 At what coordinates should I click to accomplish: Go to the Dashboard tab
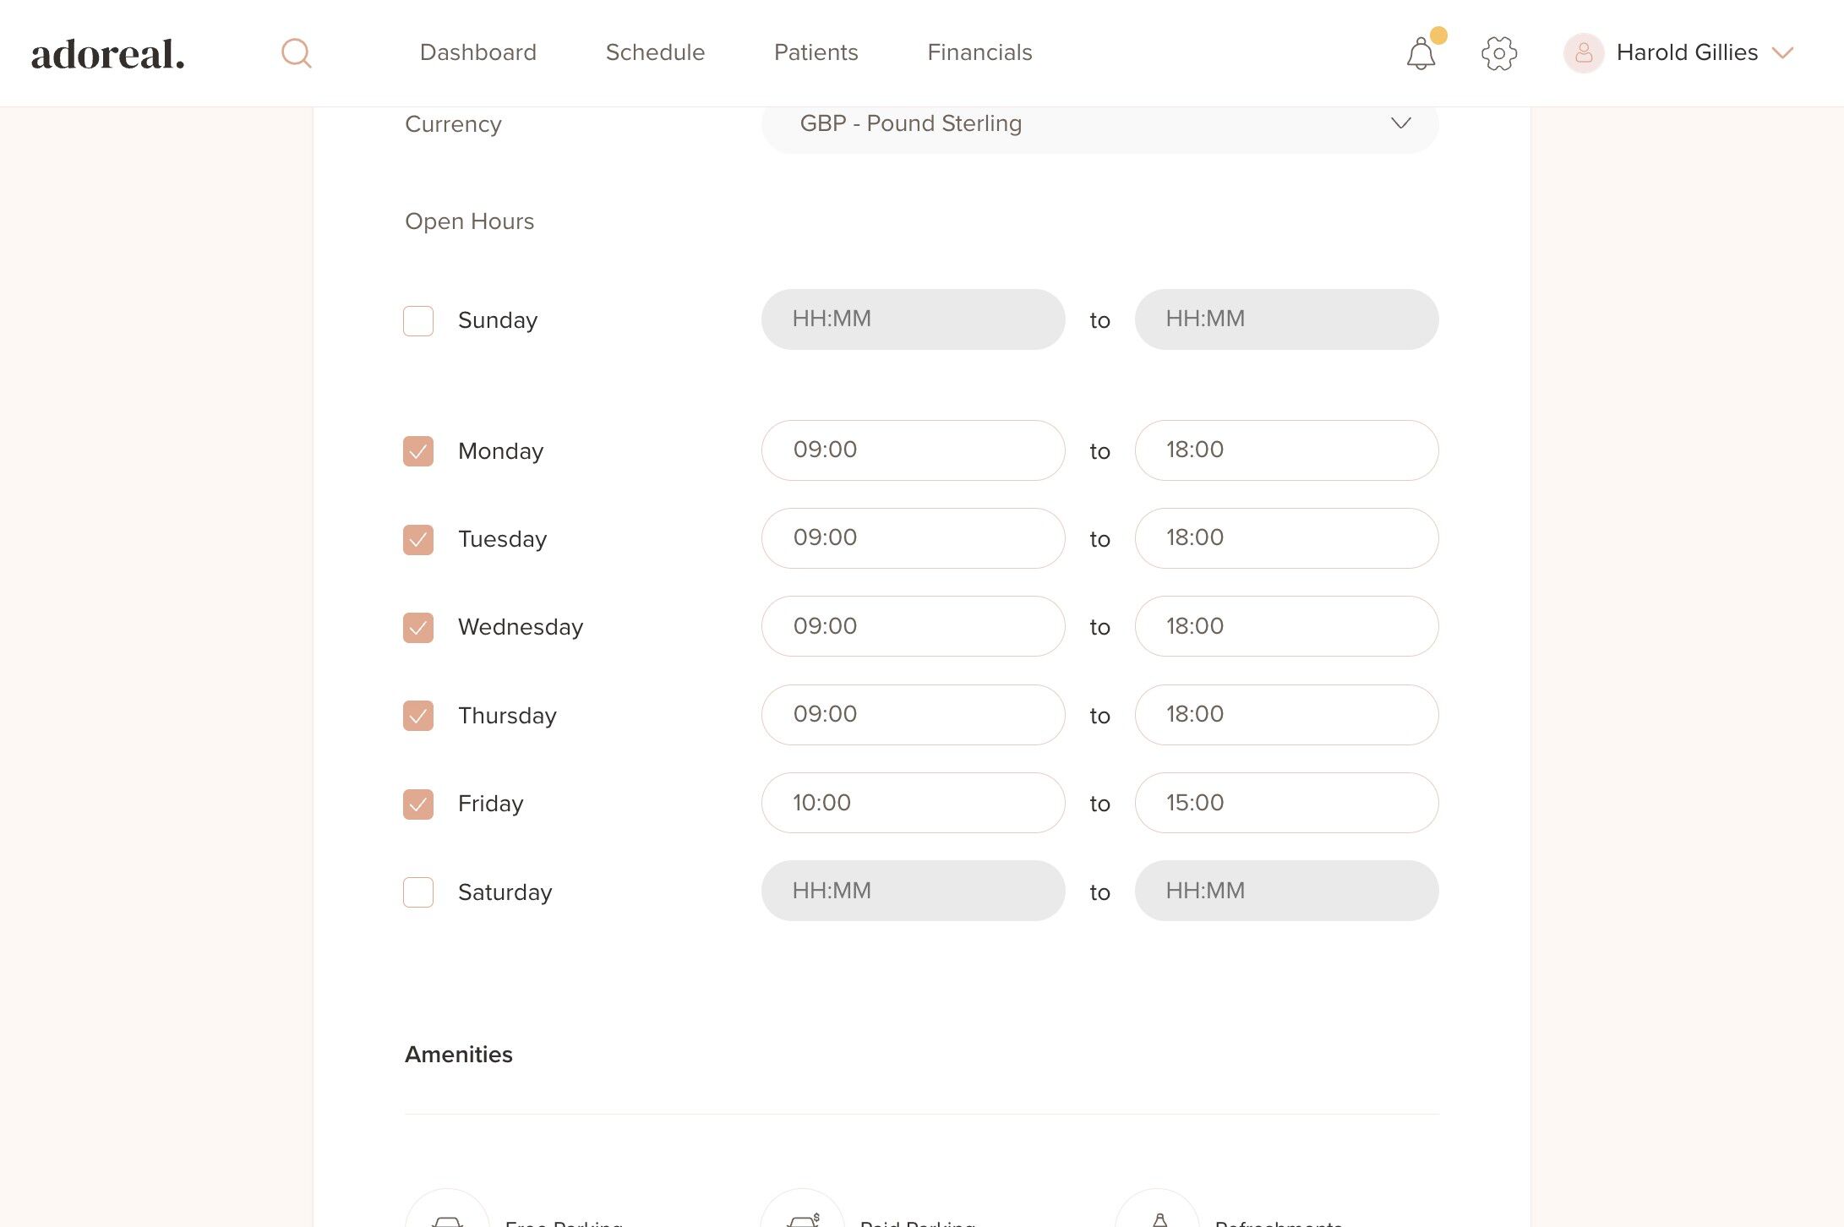click(477, 52)
